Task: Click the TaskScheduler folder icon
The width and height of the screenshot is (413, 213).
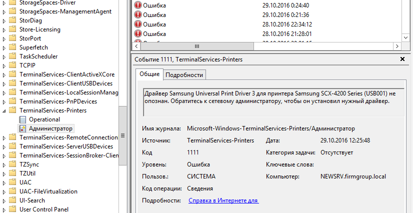Action: tap(12, 56)
